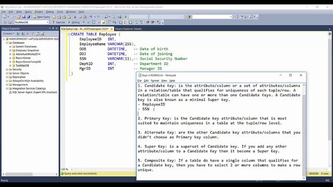Open the Query menu
The height and width of the screenshot is (187, 333).
click(28, 11)
